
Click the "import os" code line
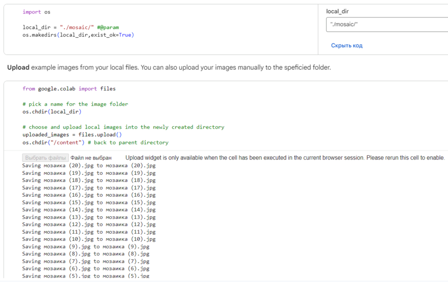pos(36,12)
